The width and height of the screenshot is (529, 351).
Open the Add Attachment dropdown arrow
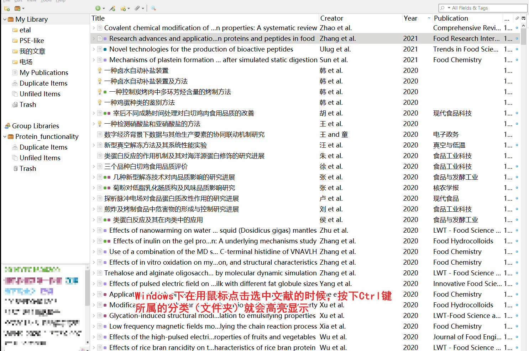143,9
